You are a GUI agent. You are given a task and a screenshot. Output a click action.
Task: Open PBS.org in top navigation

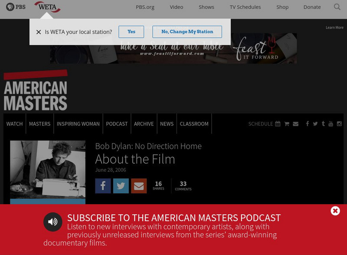pyautogui.click(x=145, y=7)
